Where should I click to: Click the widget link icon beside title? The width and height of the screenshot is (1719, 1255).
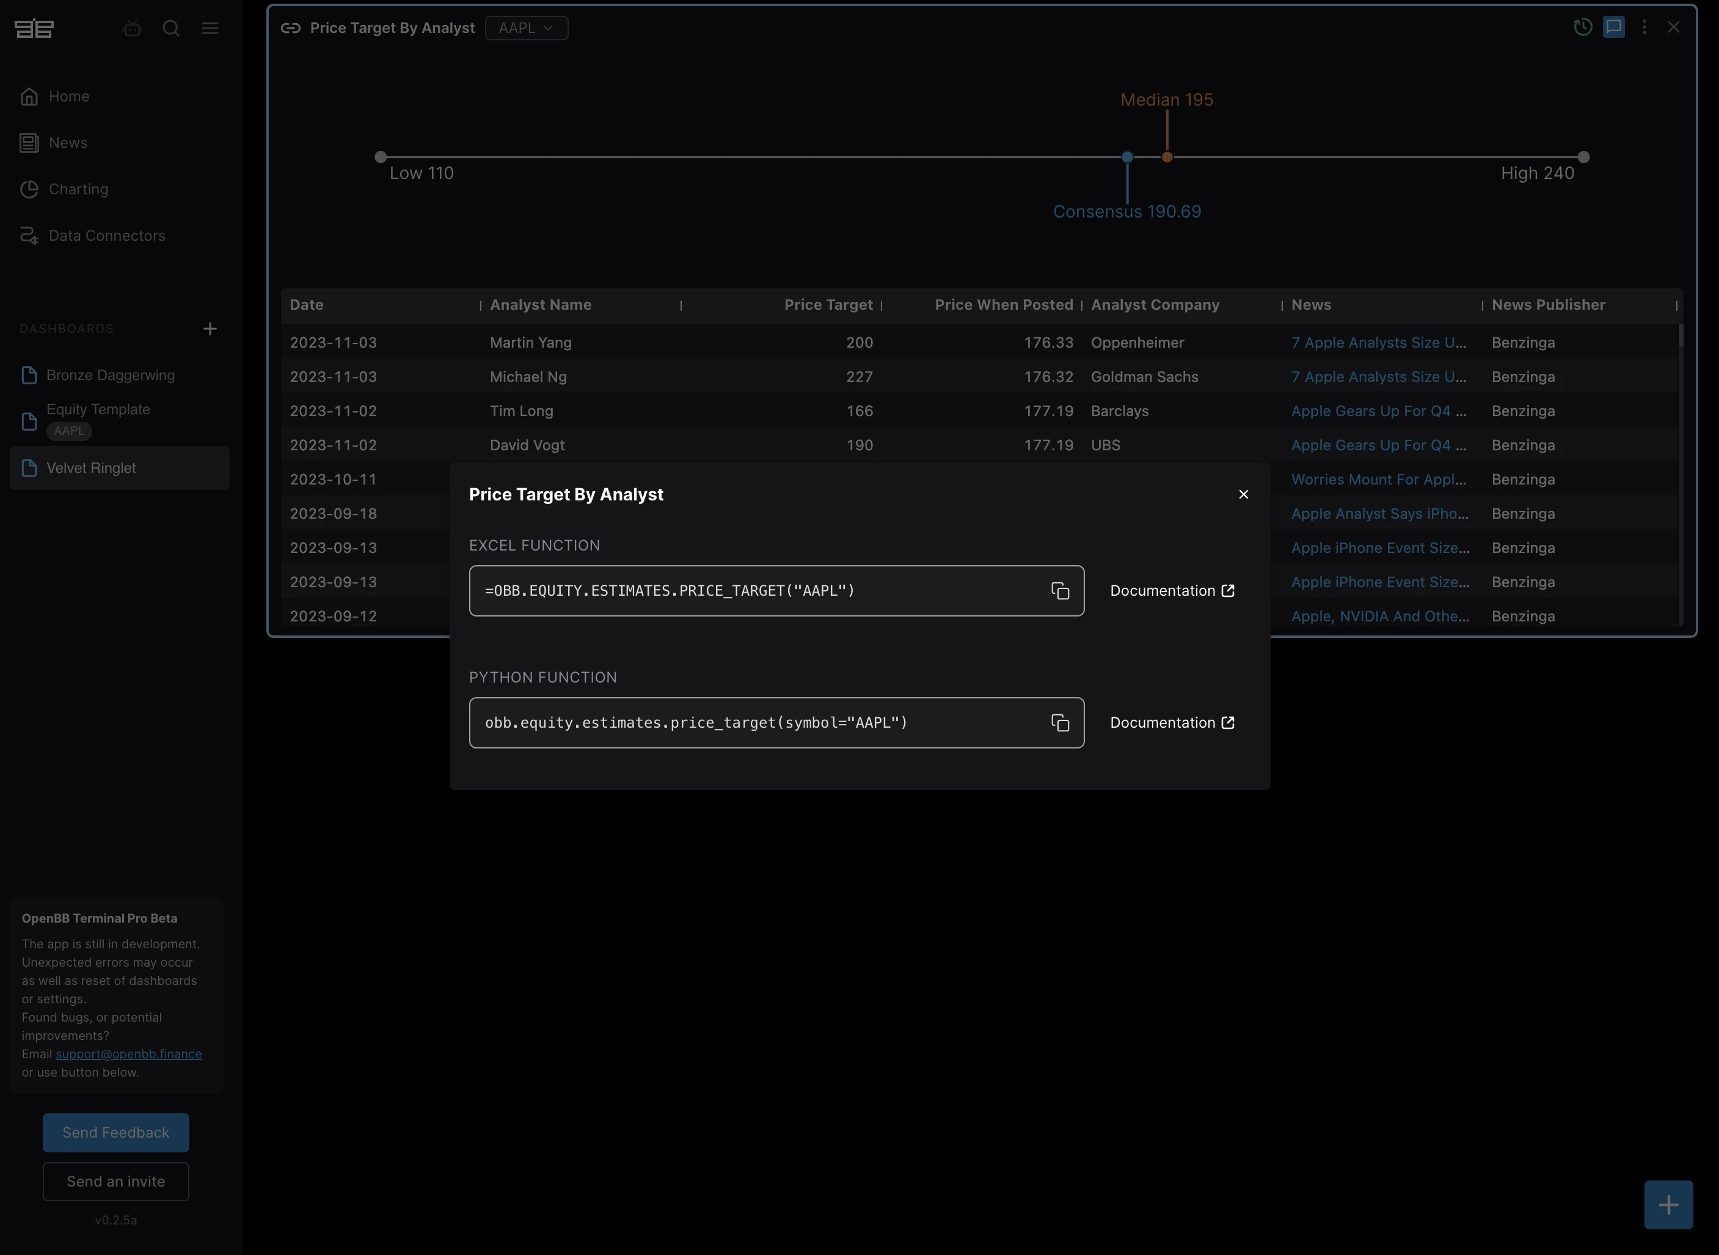pos(290,28)
